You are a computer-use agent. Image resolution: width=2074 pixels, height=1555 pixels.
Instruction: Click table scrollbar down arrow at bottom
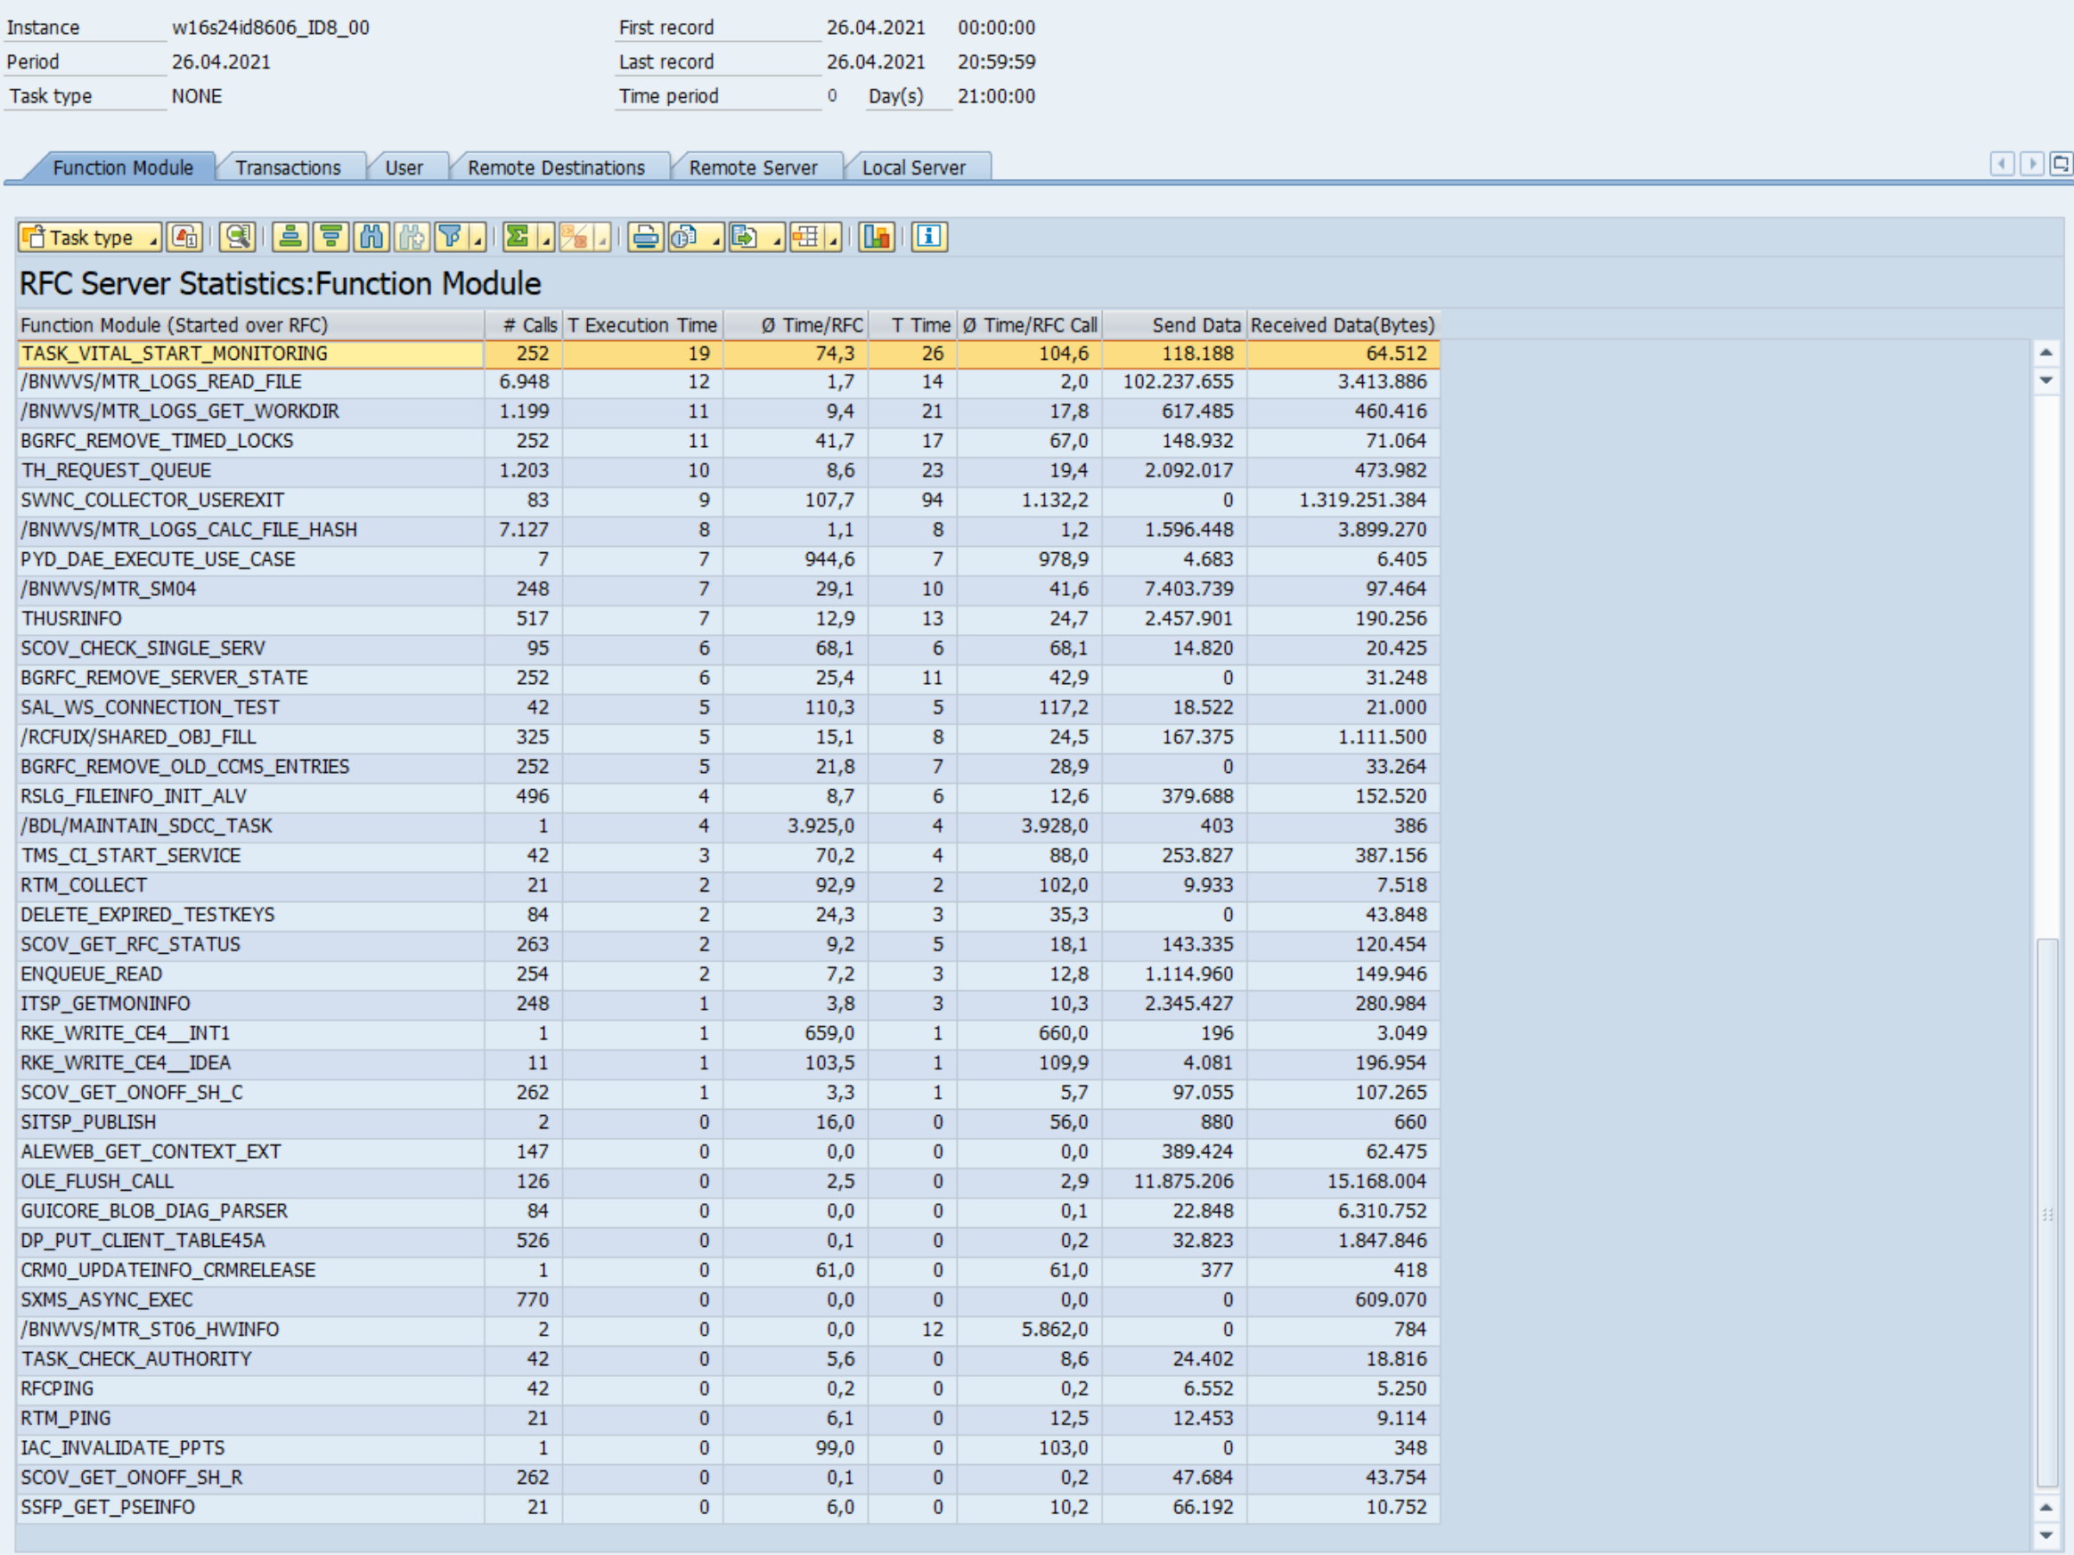(x=2045, y=1535)
